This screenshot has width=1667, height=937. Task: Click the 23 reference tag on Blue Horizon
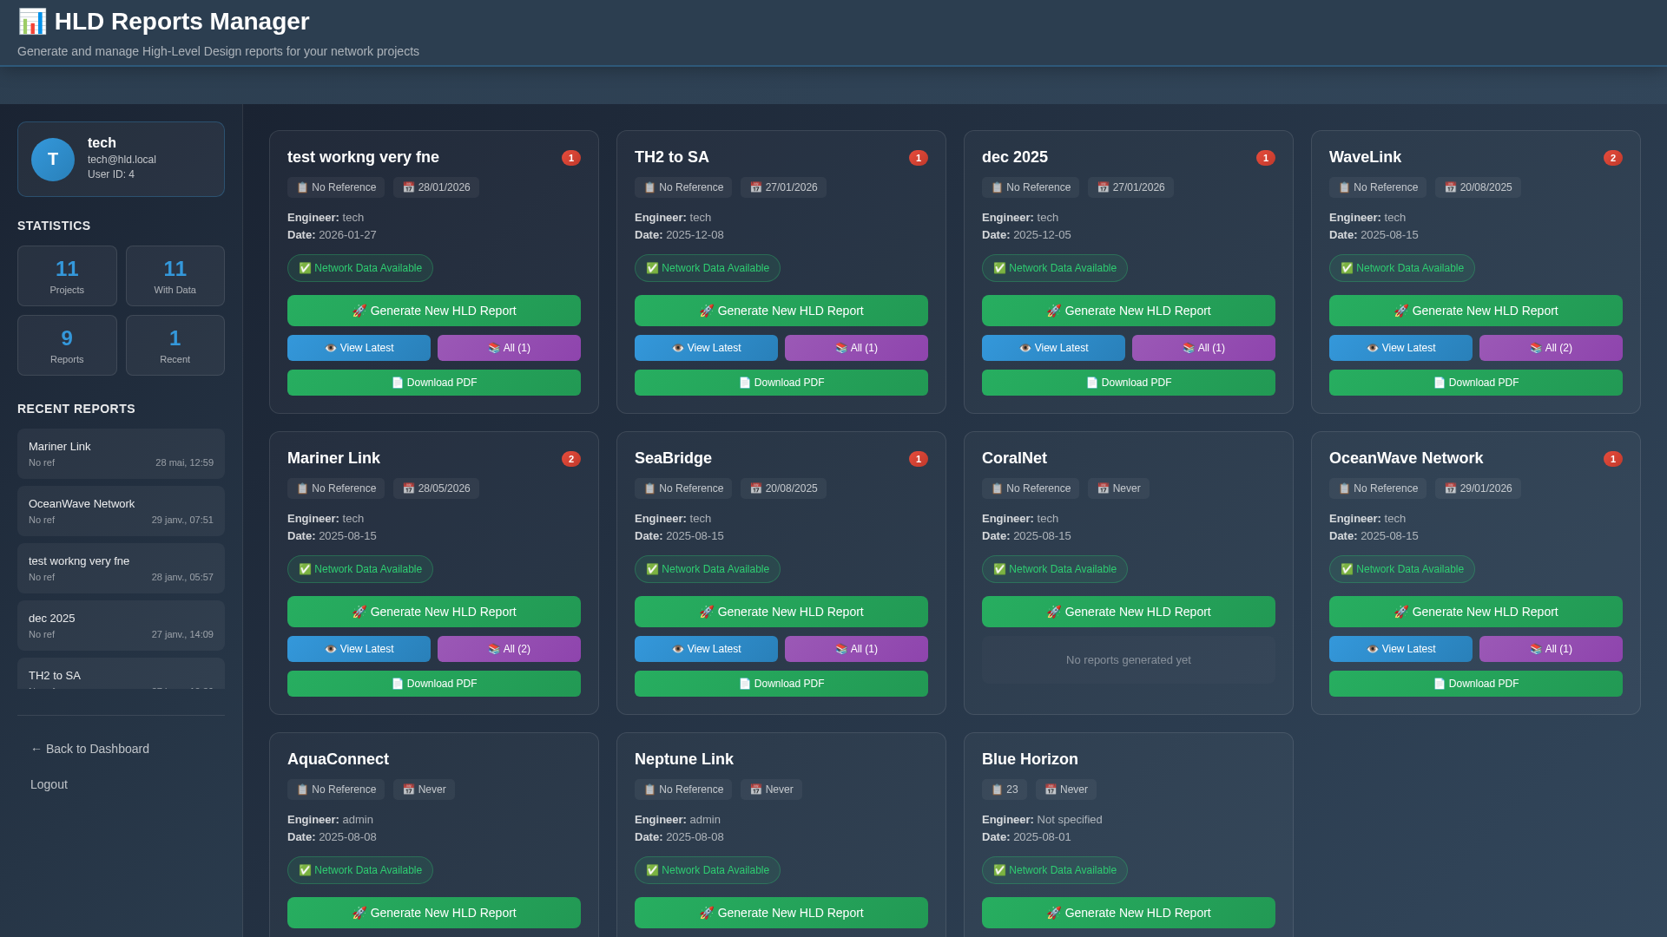tap(1005, 790)
